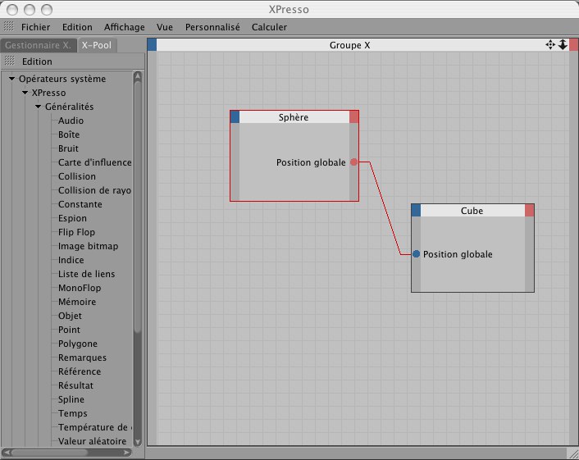The image size is (579, 460).
Task: Select the Constante operator in the list
Action: 80,204
